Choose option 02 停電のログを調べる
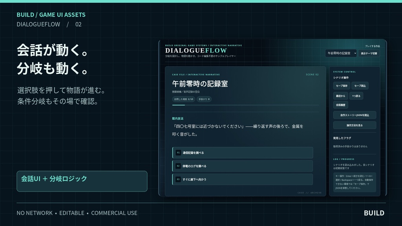402x226 pixels. coord(243,166)
